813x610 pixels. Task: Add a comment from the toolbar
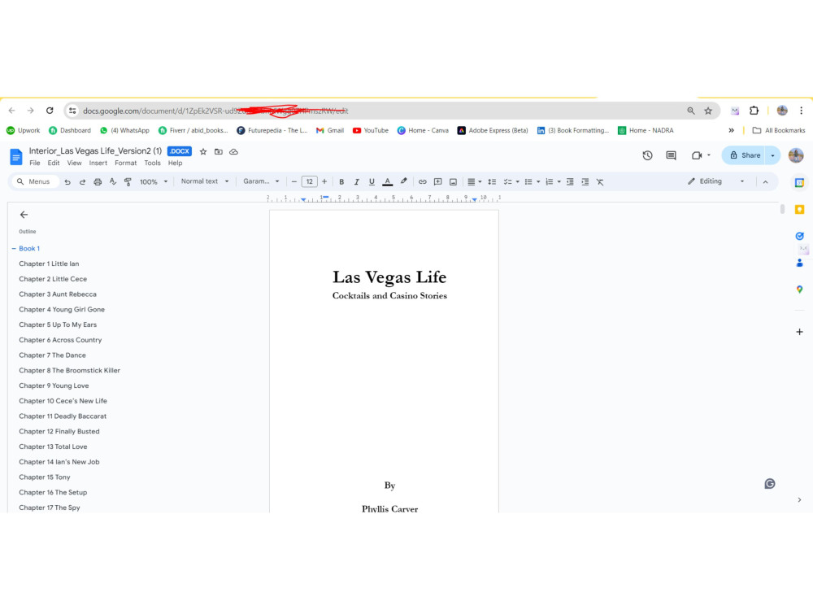437,182
